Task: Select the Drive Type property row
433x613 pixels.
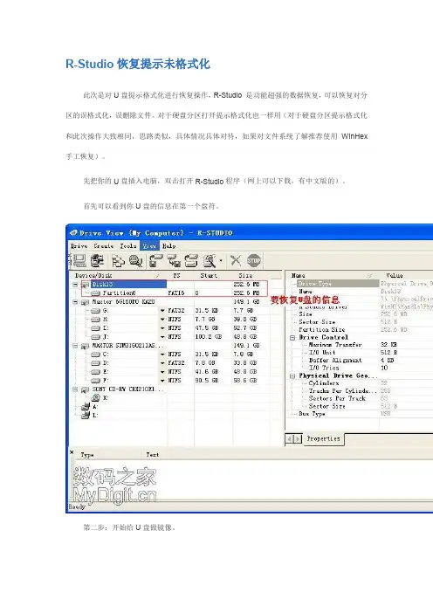Action: coord(338,284)
